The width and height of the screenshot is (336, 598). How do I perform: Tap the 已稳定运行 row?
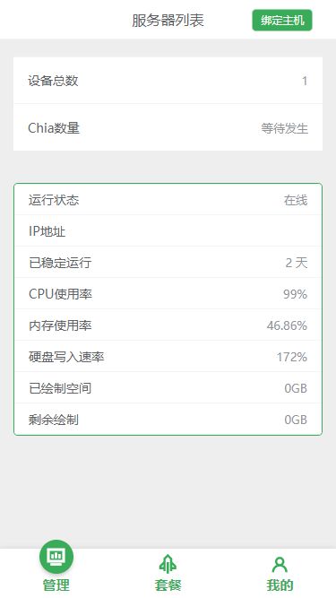[x=168, y=262]
